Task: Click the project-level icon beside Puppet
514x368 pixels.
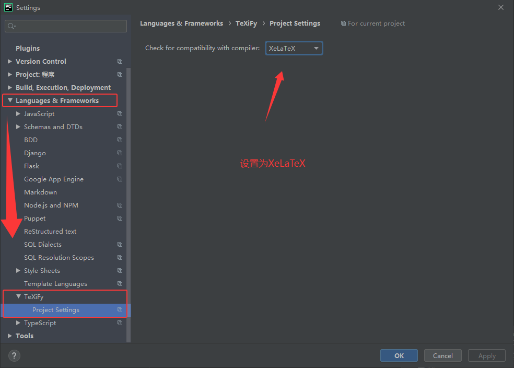Action: [x=120, y=218]
